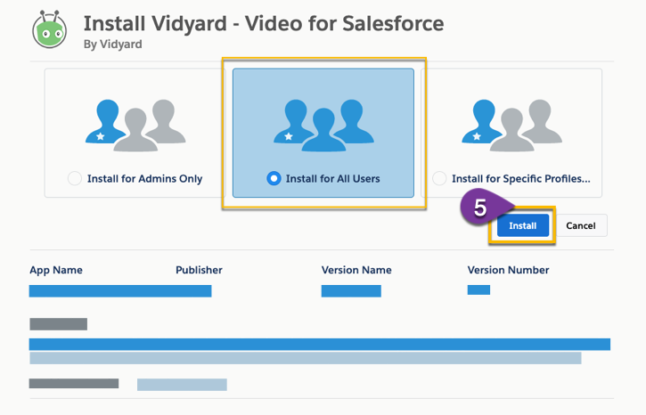Click the Install Vidyard - Video for Salesforce heading

click(x=264, y=23)
